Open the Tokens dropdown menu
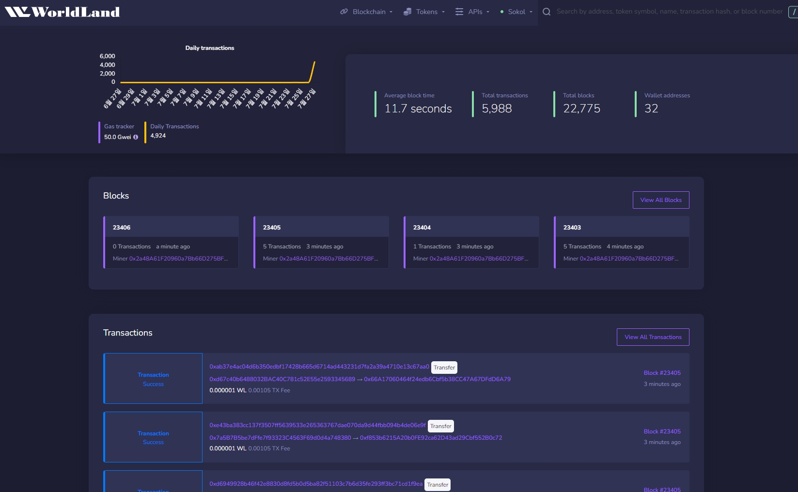This screenshot has height=492, width=798. [x=427, y=12]
